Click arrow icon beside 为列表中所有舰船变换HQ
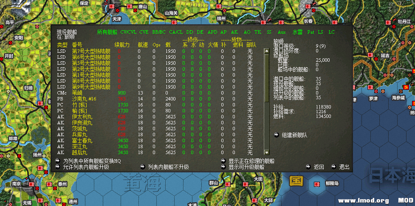415x206 pixels. click(57, 161)
